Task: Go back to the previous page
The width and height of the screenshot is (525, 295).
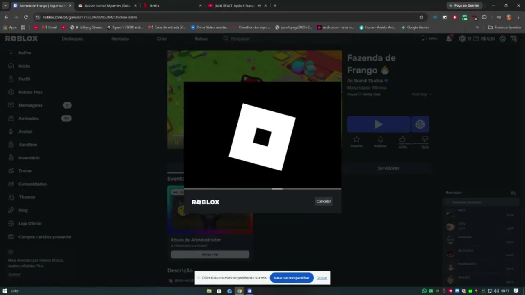Action: [6, 17]
